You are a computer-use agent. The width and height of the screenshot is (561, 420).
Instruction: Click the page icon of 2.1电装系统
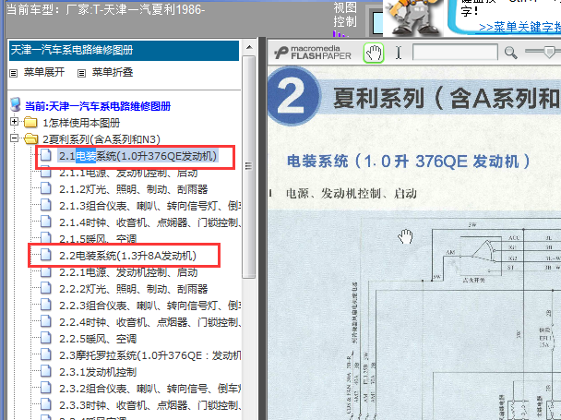point(46,156)
